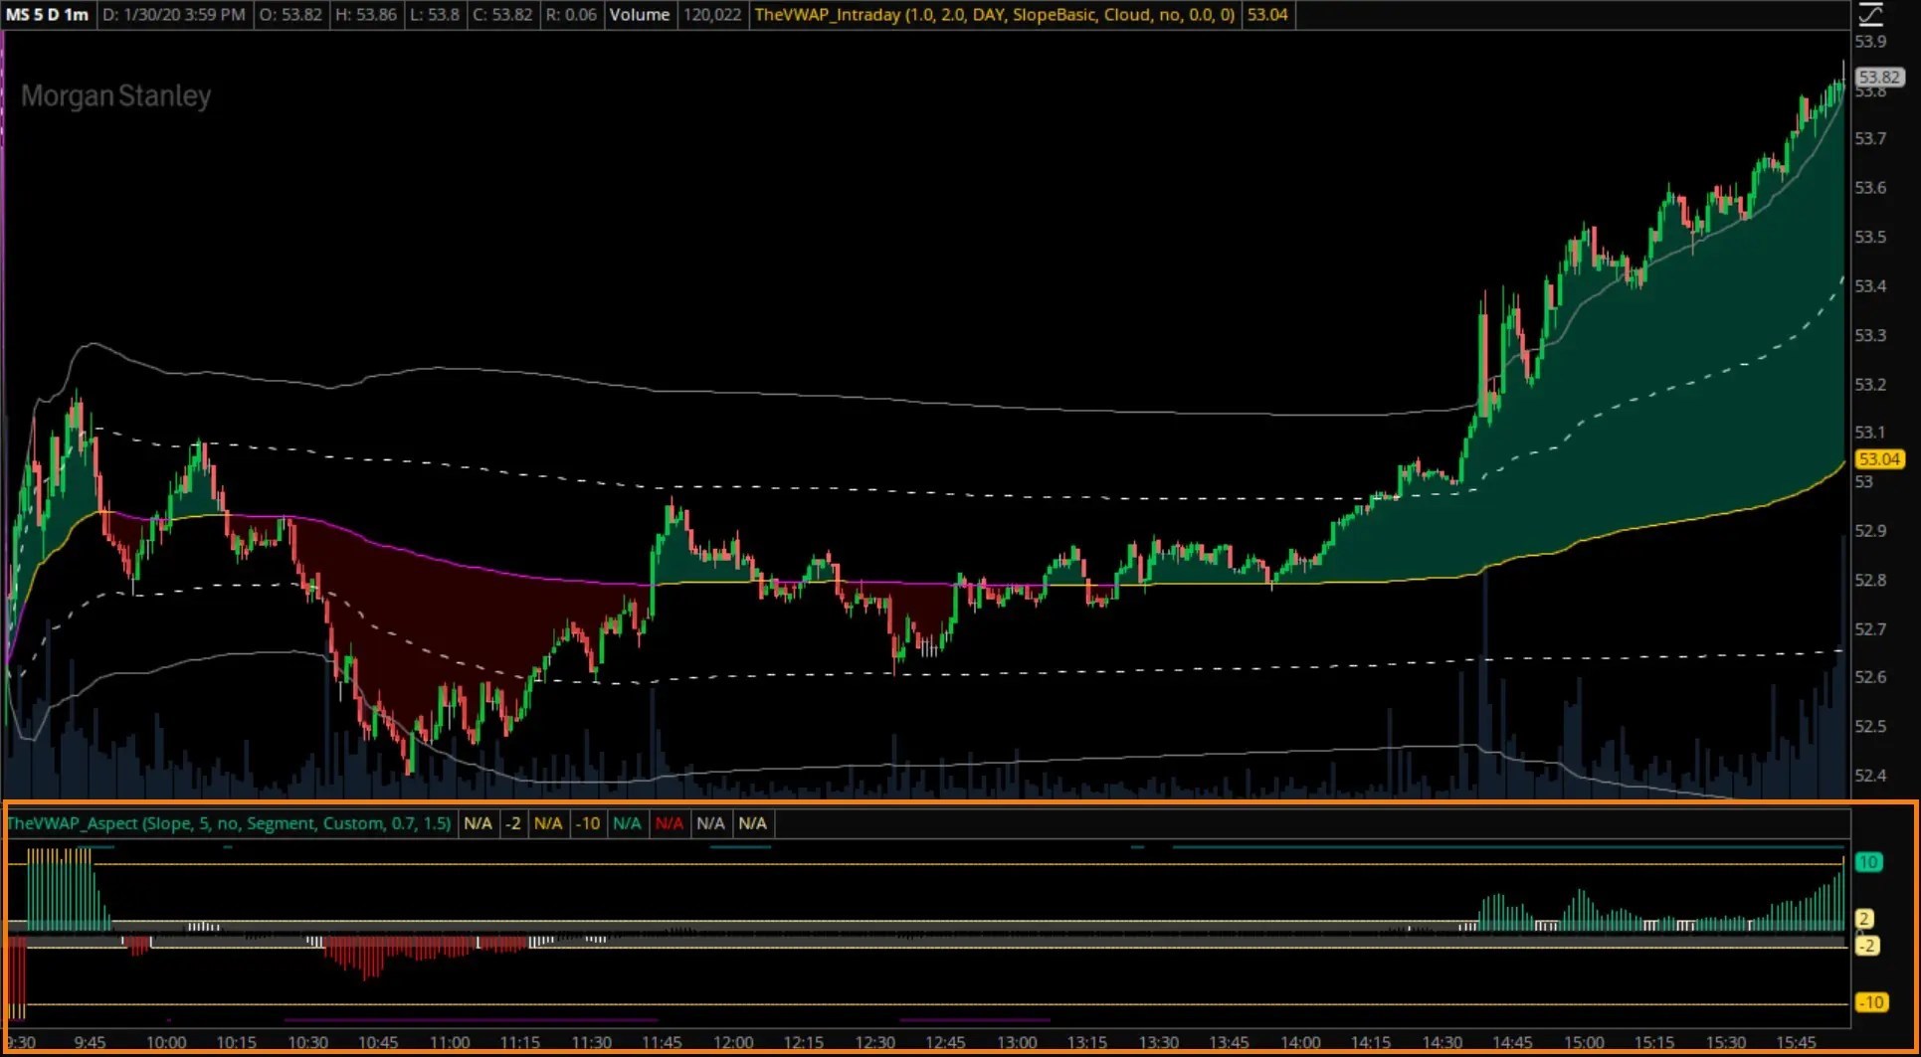
Task: Click the 52.4 price axis label
Action: tap(1870, 775)
